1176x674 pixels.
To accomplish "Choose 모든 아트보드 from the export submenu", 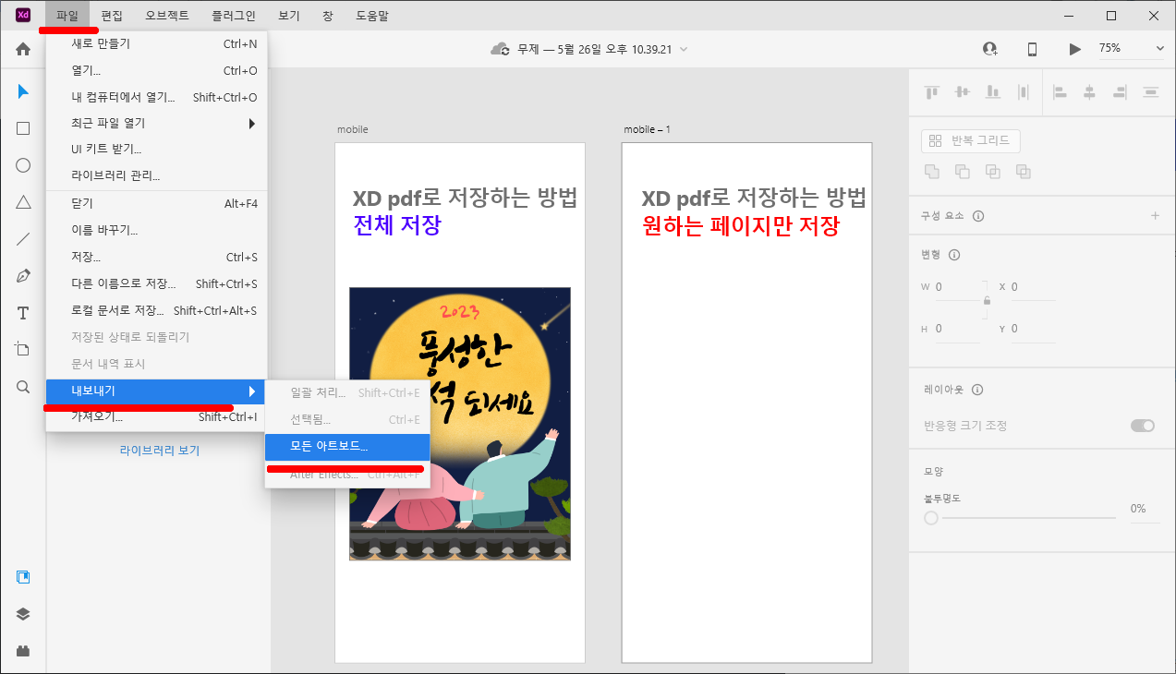I will [347, 447].
